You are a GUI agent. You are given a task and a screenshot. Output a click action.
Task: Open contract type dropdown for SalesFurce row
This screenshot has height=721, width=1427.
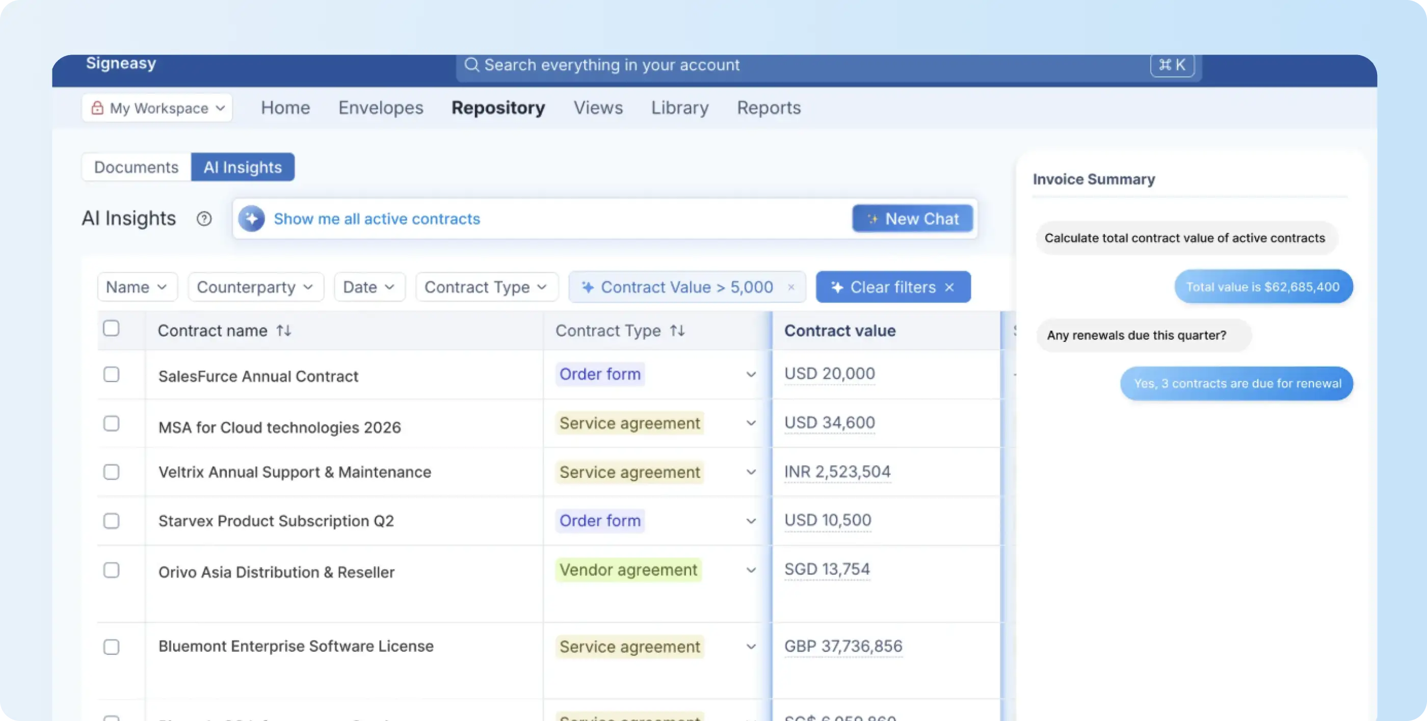751,375
